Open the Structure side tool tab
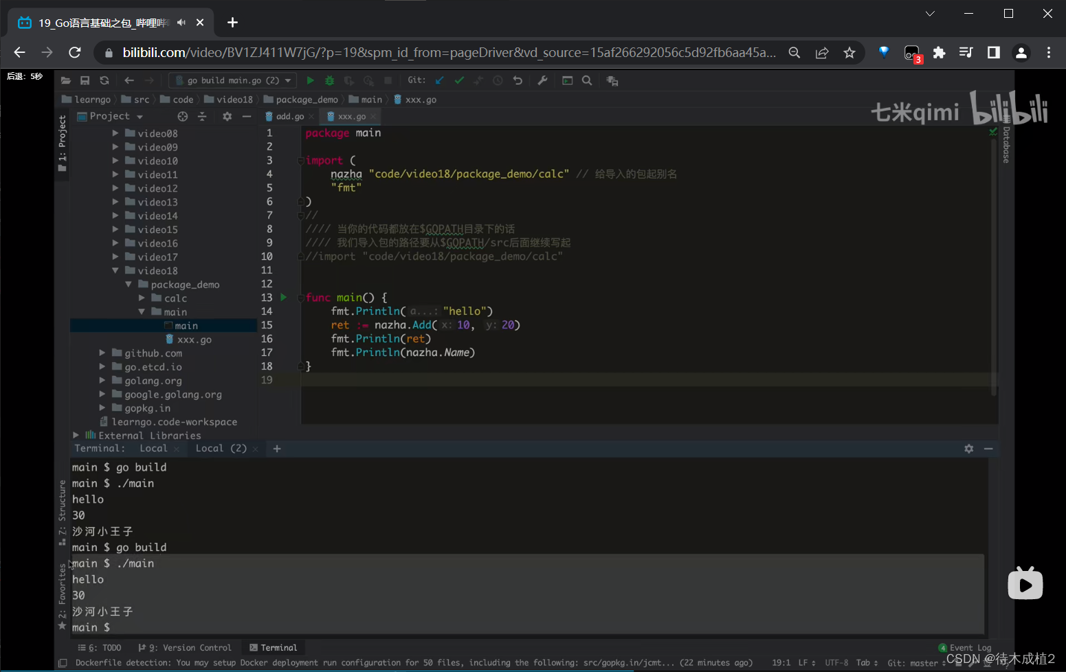The image size is (1066, 672). point(62,512)
